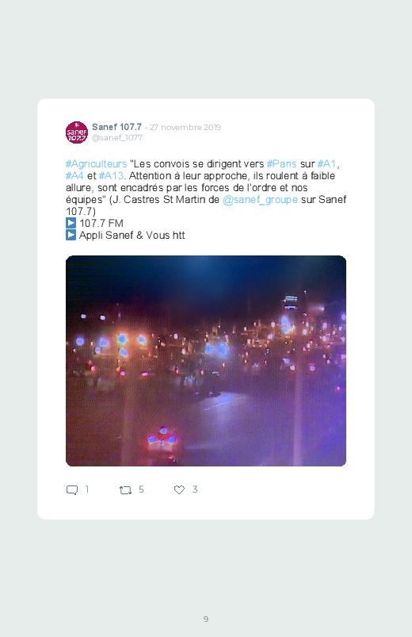Click the play arrow icon beside Appli Sanef

(71, 235)
